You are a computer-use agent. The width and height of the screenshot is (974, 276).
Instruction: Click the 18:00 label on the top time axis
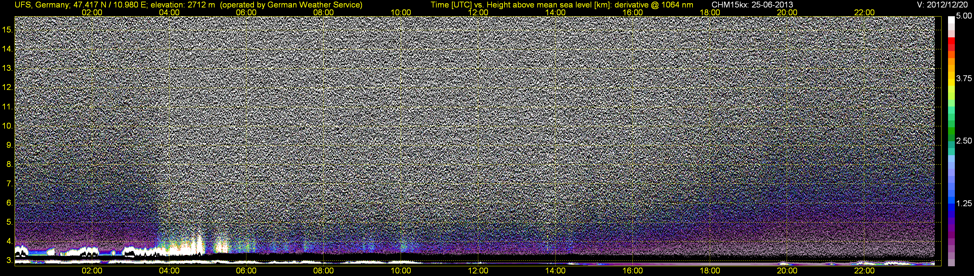coord(710,12)
